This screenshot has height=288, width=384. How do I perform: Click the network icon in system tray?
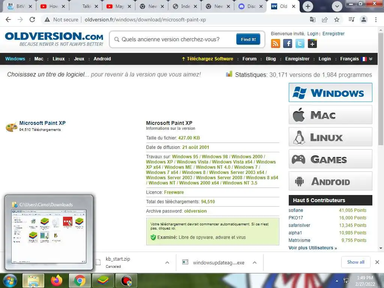[x=346, y=280]
